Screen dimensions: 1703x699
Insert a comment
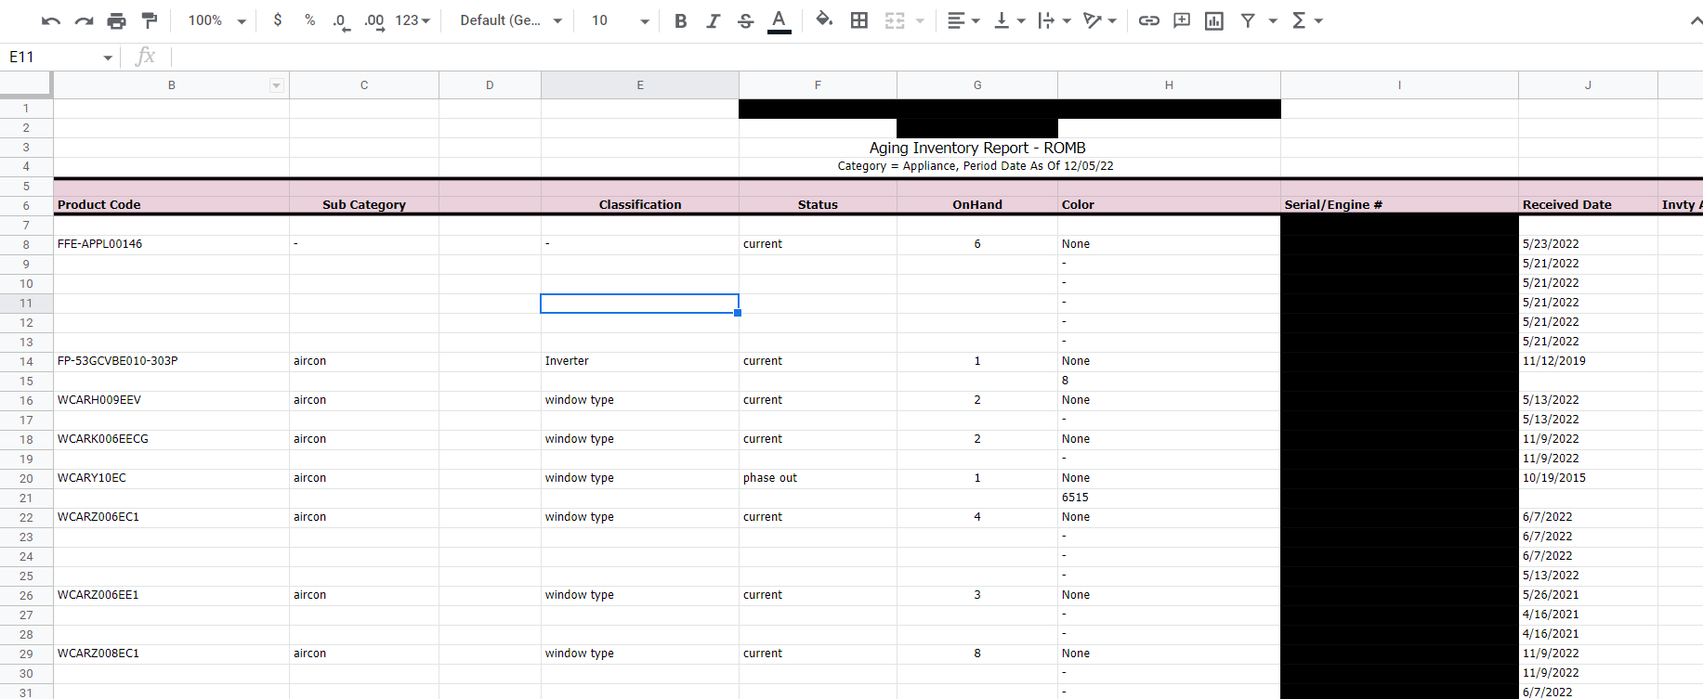1182,20
